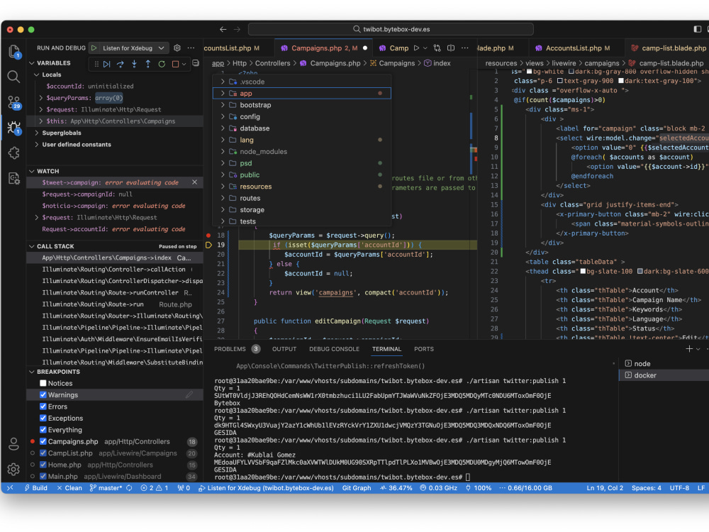Expand User defined constants scope

click(37, 145)
